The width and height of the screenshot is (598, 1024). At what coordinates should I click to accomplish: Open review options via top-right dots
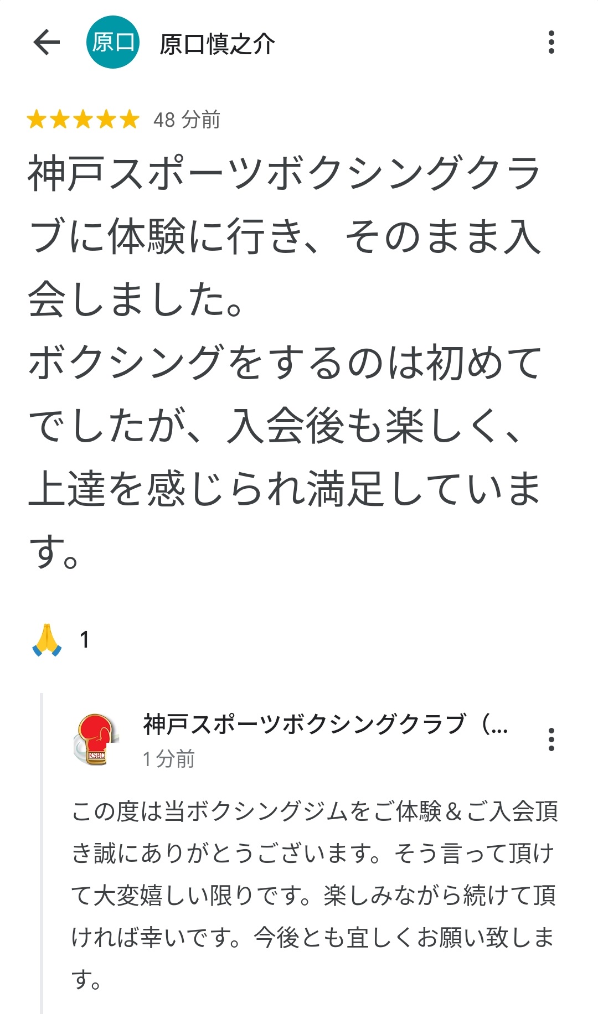(550, 42)
